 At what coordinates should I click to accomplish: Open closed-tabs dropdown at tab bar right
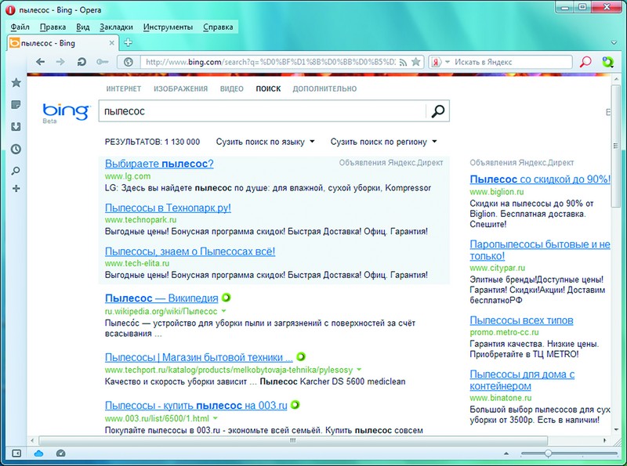(x=614, y=43)
